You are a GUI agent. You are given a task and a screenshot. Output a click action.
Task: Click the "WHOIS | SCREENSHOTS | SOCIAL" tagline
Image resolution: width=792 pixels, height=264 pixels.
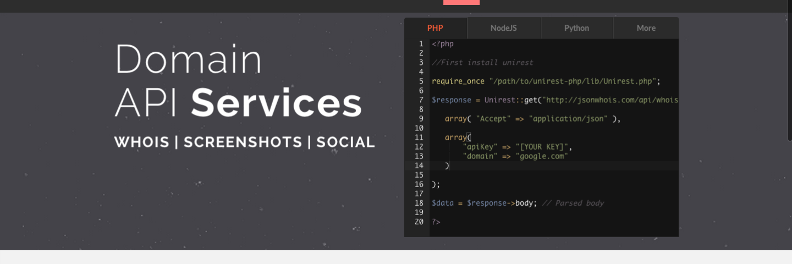(245, 142)
